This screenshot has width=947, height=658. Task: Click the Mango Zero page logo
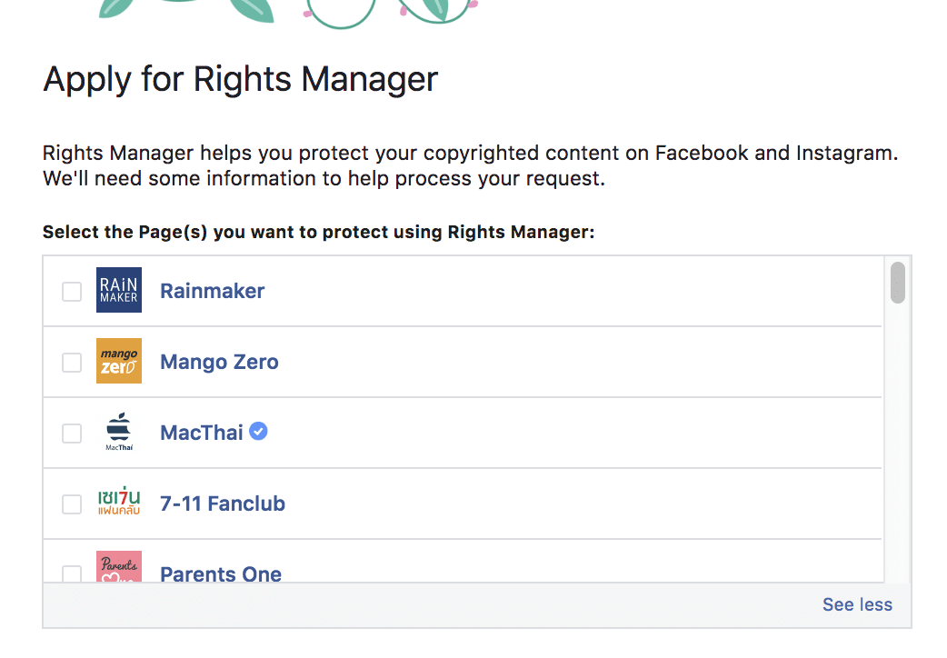tap(118, 361)
